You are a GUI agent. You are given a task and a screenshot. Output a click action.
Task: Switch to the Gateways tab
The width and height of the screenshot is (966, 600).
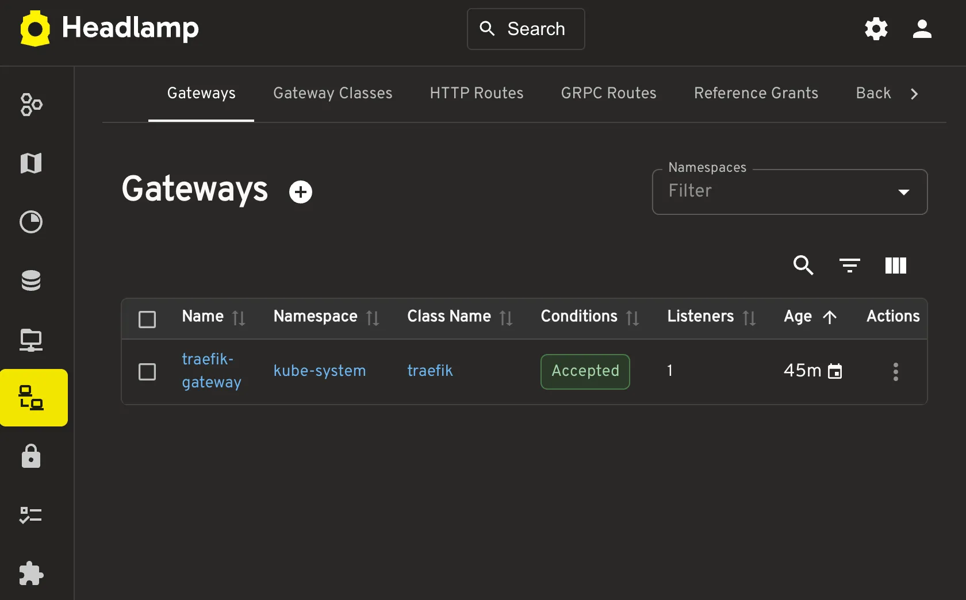[x=201, y=93]
